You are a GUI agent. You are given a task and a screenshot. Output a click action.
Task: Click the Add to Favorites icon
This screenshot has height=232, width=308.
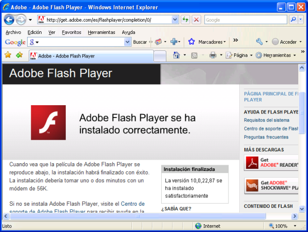coord(19,55)
